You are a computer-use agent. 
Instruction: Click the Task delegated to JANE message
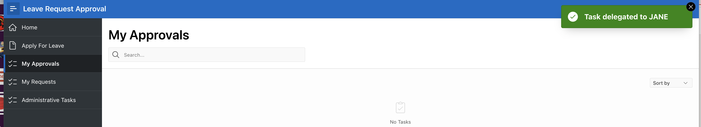[x=626, y=17]
